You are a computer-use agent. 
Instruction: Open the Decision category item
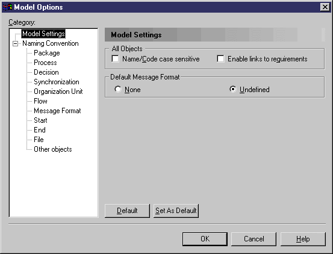pos(46,72)
